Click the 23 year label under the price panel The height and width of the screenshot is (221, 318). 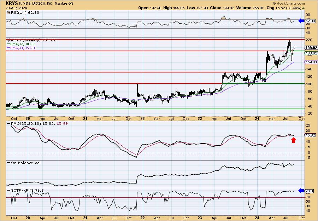(x=200, y=119)
